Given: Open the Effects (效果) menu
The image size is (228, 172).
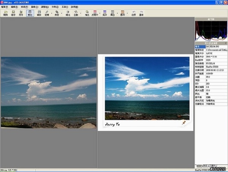Looking at the screenshot, I should [54, 7].
